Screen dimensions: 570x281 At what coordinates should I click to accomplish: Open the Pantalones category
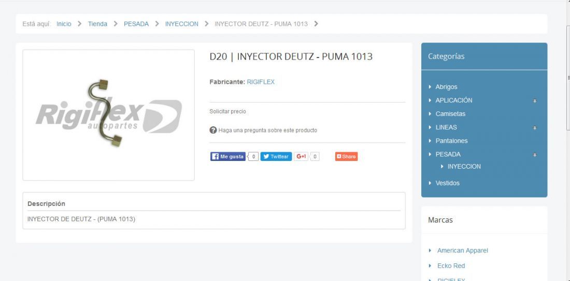[x=451, y=141]
